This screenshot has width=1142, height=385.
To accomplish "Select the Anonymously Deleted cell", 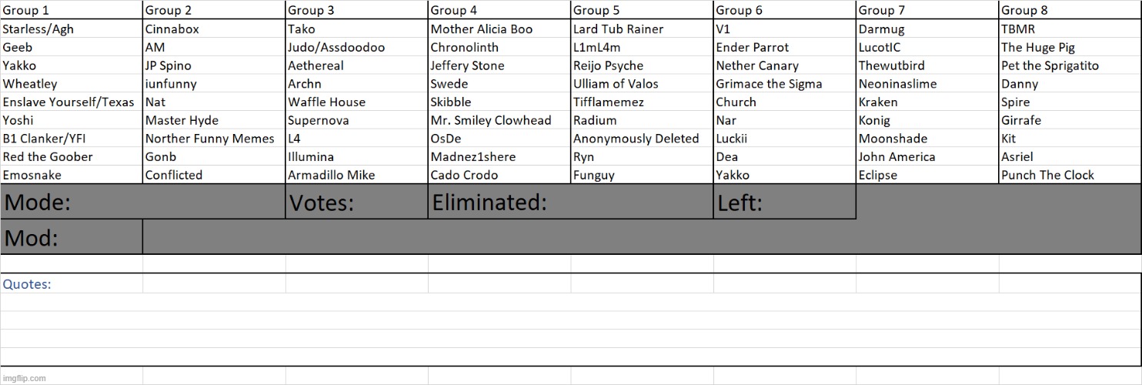I will [641, 139].
